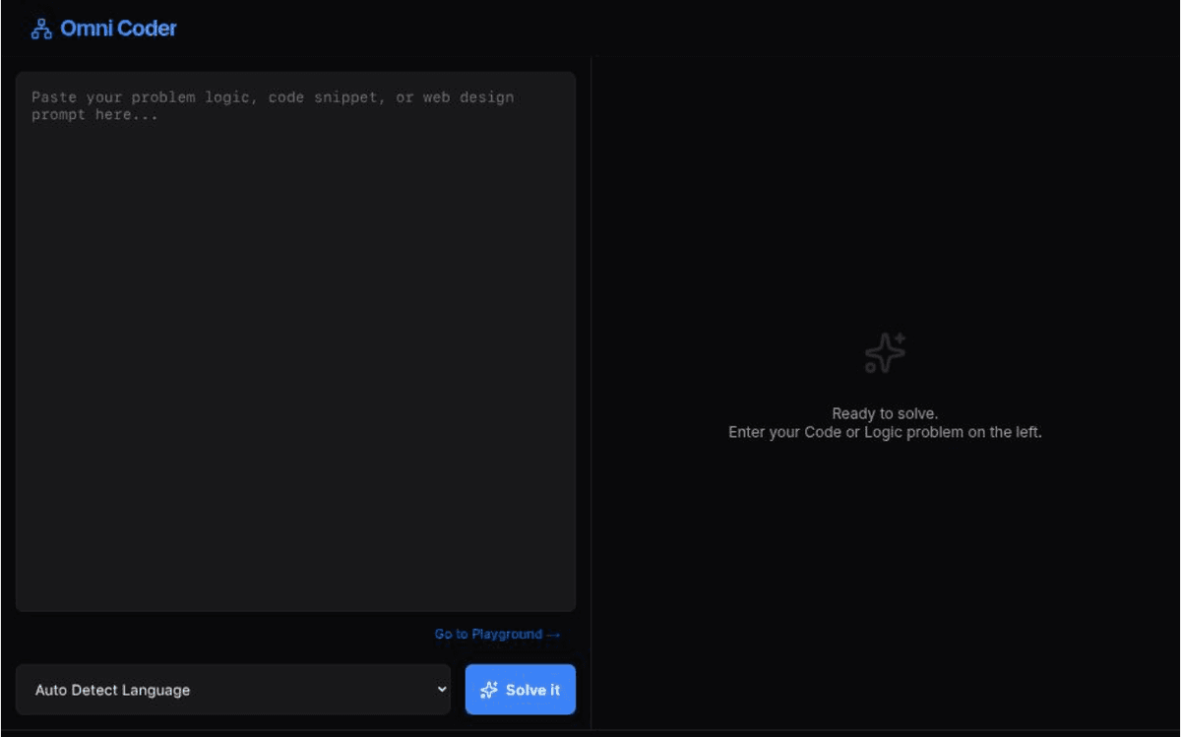This screenshot has width=1181, height=737.
Task: Click inside the paste-your-problem input box
Action: 295,339
